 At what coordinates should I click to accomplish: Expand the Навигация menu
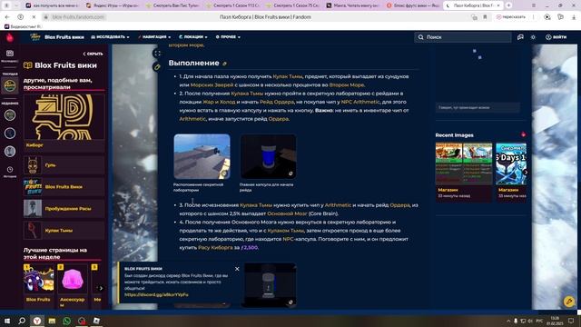tap(154, 37)
